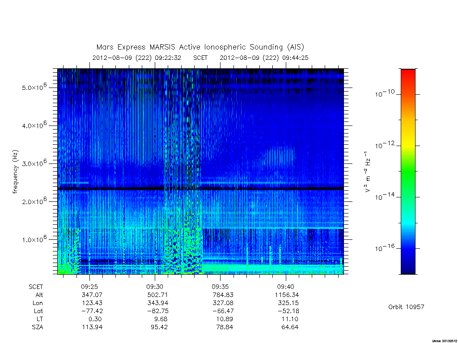This screenshot has width=458, height=343.
Task: Click SZA value 95.42
Action: point(159,327)
